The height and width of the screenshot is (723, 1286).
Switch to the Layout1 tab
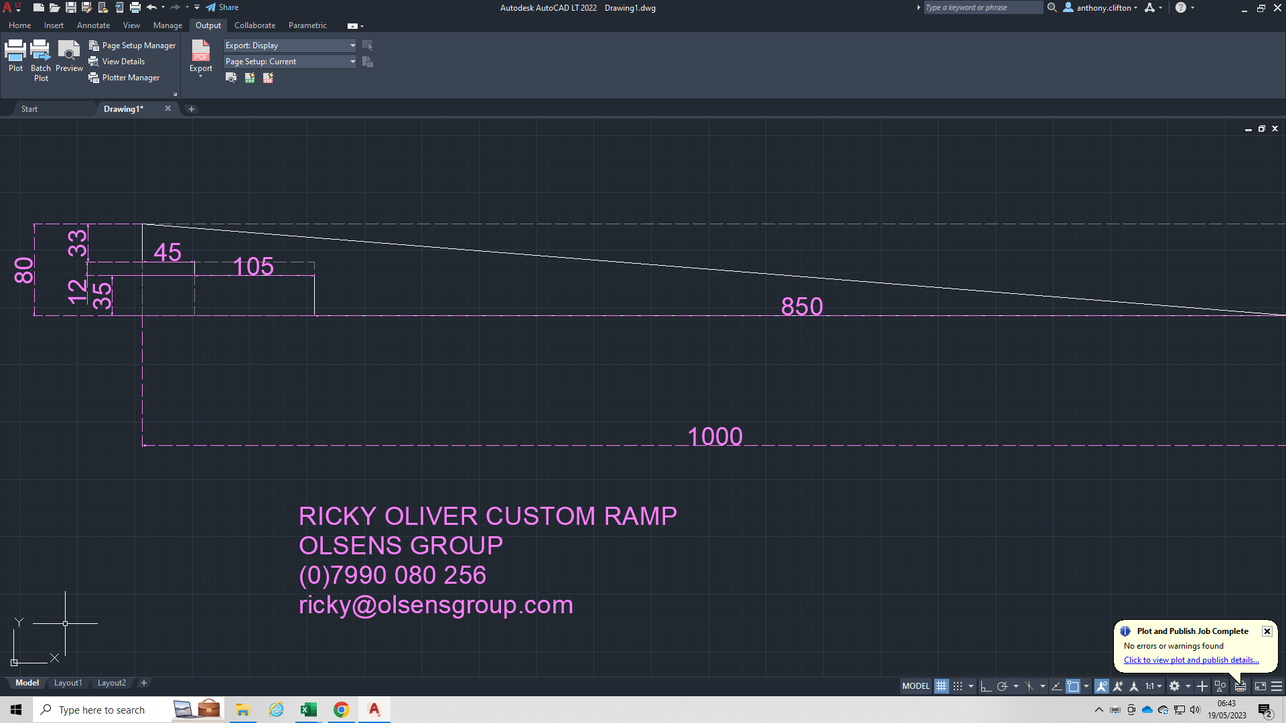tap(68, 683)
